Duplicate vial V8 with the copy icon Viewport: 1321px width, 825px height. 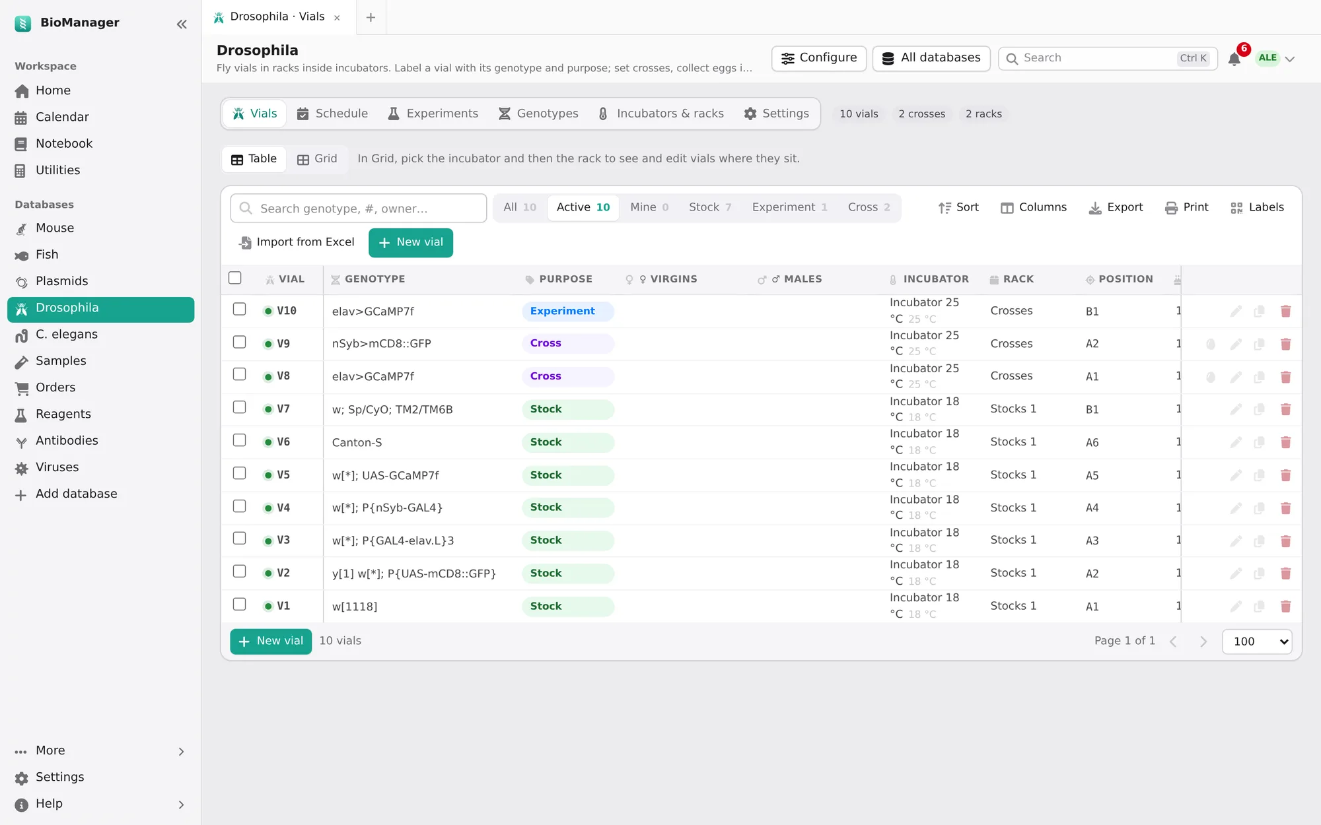click(x=1260, y=377)
